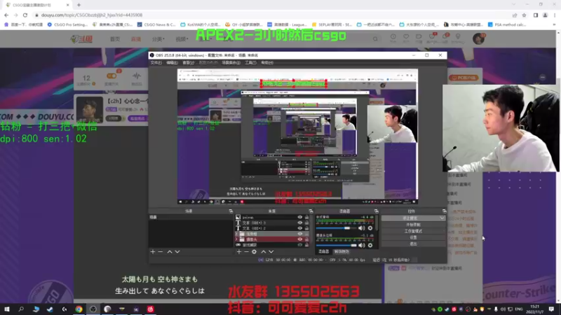Image resolution: width=561 pixels, height=315 pixels.
Task: Open the Chrome side panel icon
Action: [x=536, y=15]
